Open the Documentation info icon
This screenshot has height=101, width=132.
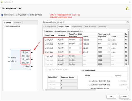click(2, 15)
